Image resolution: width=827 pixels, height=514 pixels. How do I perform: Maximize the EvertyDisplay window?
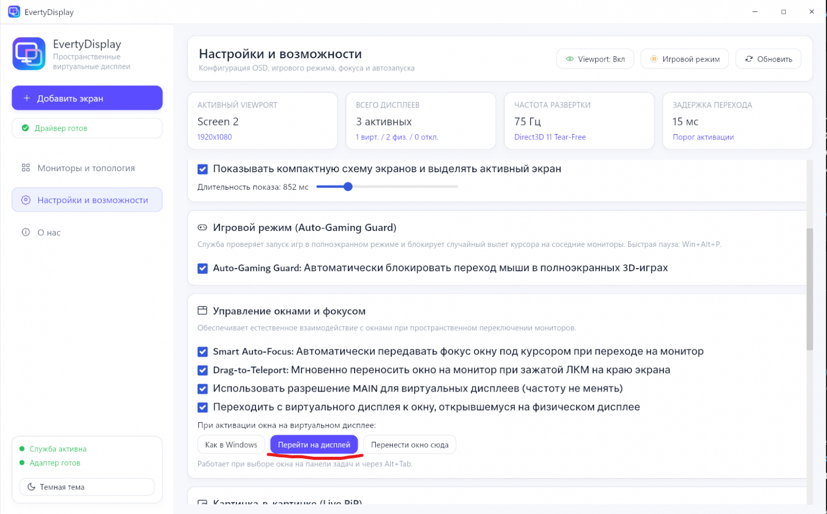(x=784, y=12)
